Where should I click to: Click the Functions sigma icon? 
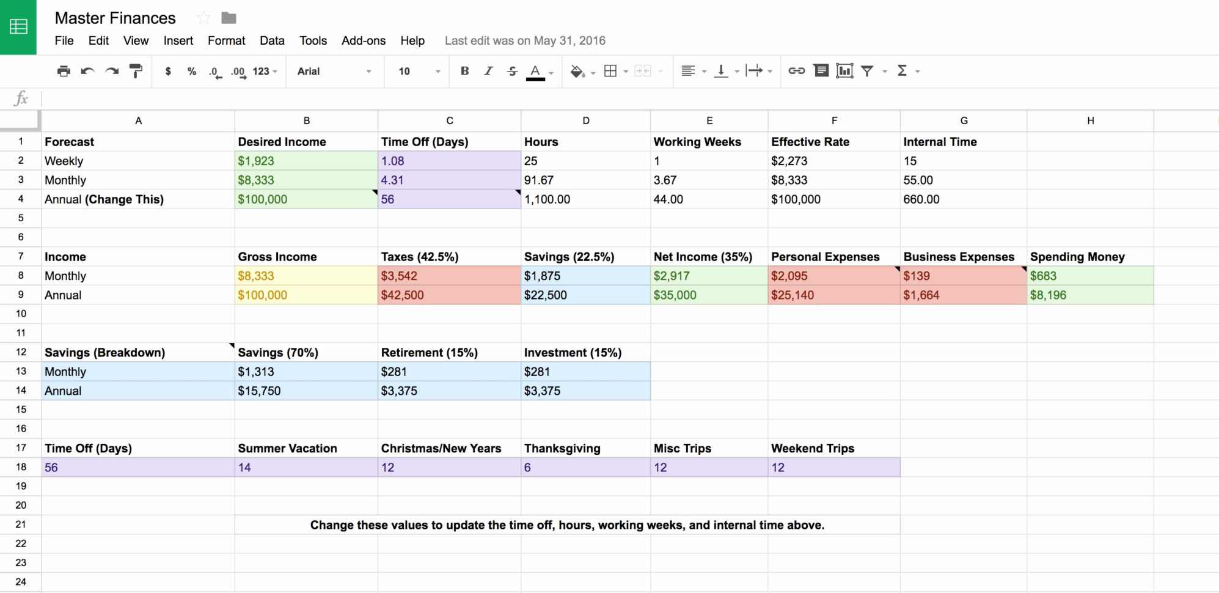tap(902, 71)
